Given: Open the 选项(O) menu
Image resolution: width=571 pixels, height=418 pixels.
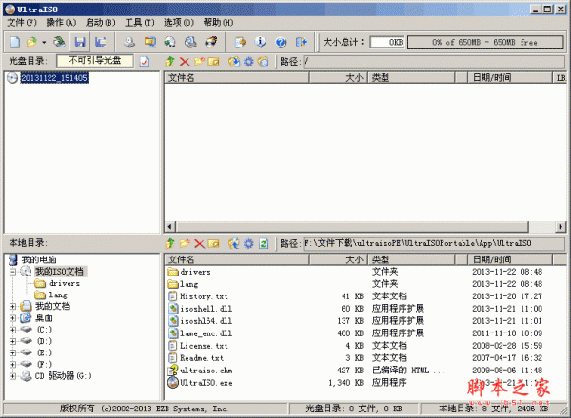Looking at the screenshot, I should 179,23.
